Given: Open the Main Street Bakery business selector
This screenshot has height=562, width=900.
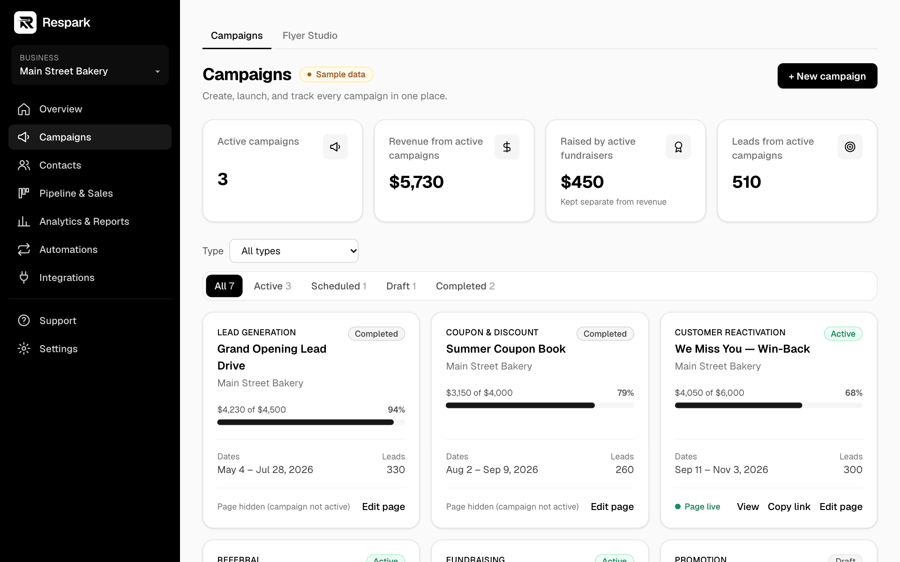Looking at the screenshot, I should click(90, 65).
